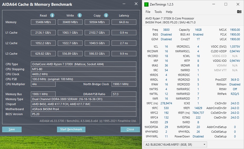Take screenshot with ZenTimings camera icon
This screenshot has height=149, width=244.
point(239,12)
